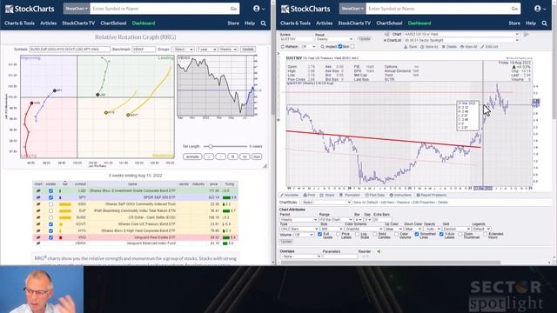Open Overlays None dropdown
Viewport: 557px width, 313px height.
pos(300,256)
